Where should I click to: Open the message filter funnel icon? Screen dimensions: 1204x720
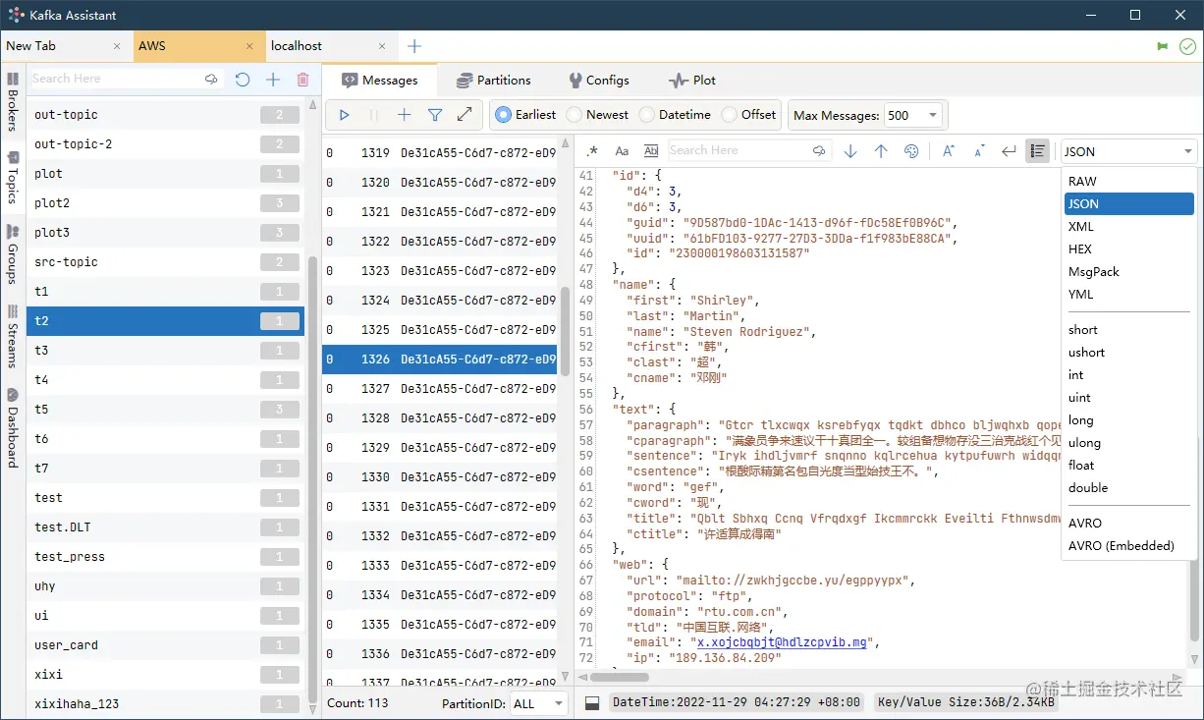click(435, 115)
